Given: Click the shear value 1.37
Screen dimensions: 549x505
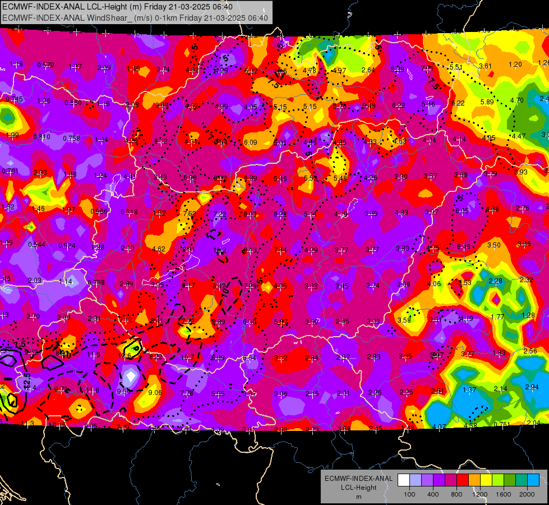Looking at the screenshot, I should pos(469,390).
